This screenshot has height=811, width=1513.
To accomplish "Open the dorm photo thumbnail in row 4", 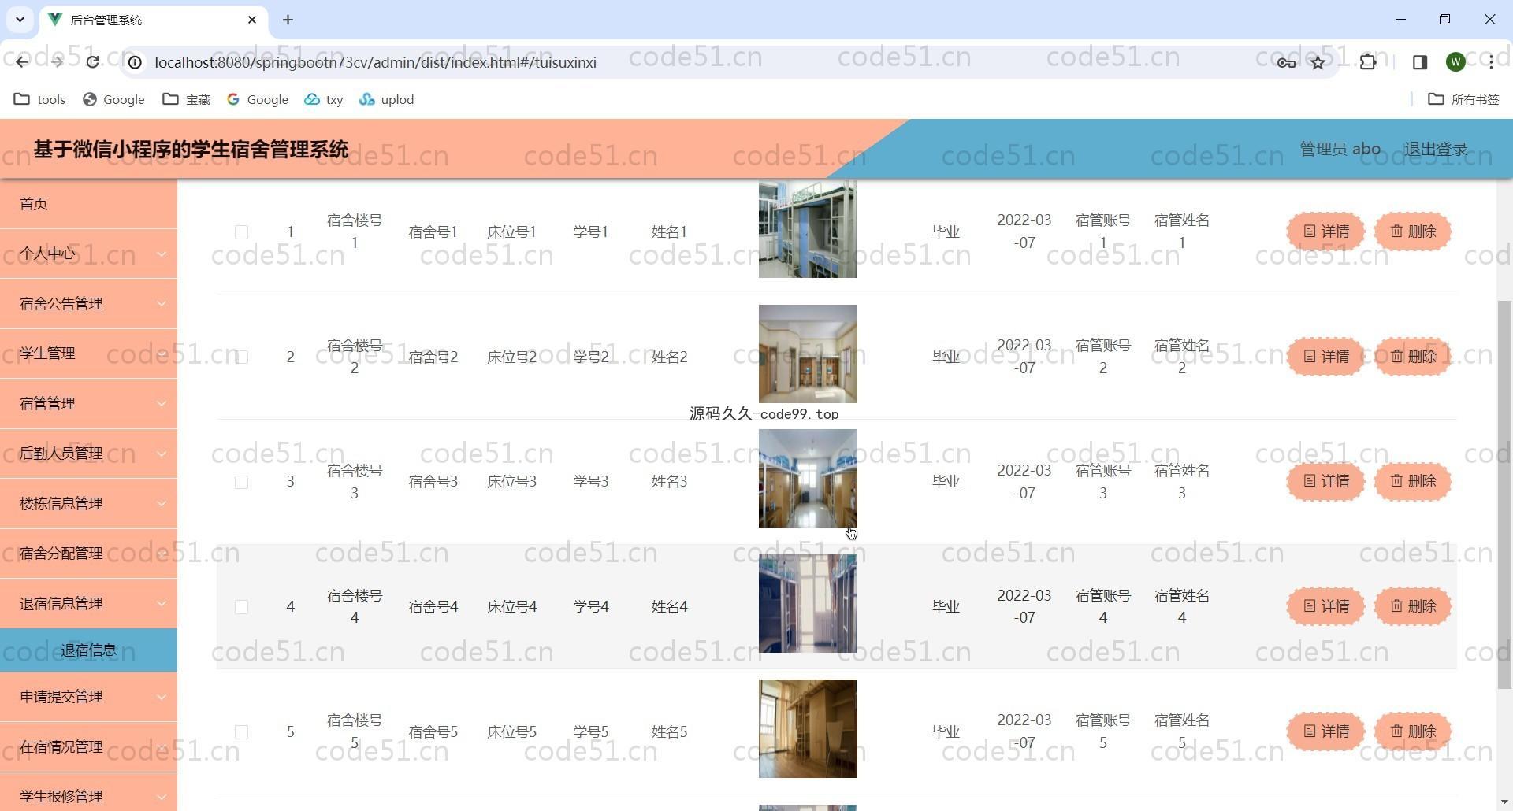I will point(808,604).
